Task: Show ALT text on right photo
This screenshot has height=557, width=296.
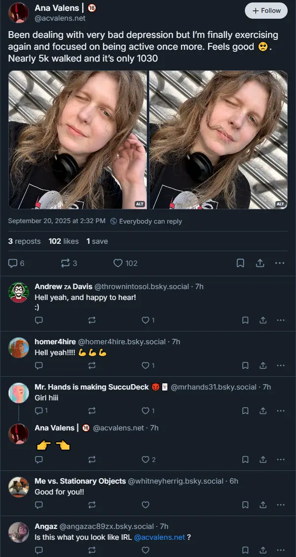Action: (280, 204)
